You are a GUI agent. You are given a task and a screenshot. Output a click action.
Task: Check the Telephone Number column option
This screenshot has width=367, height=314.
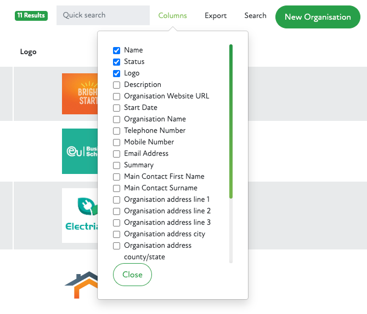click(117, 131)
